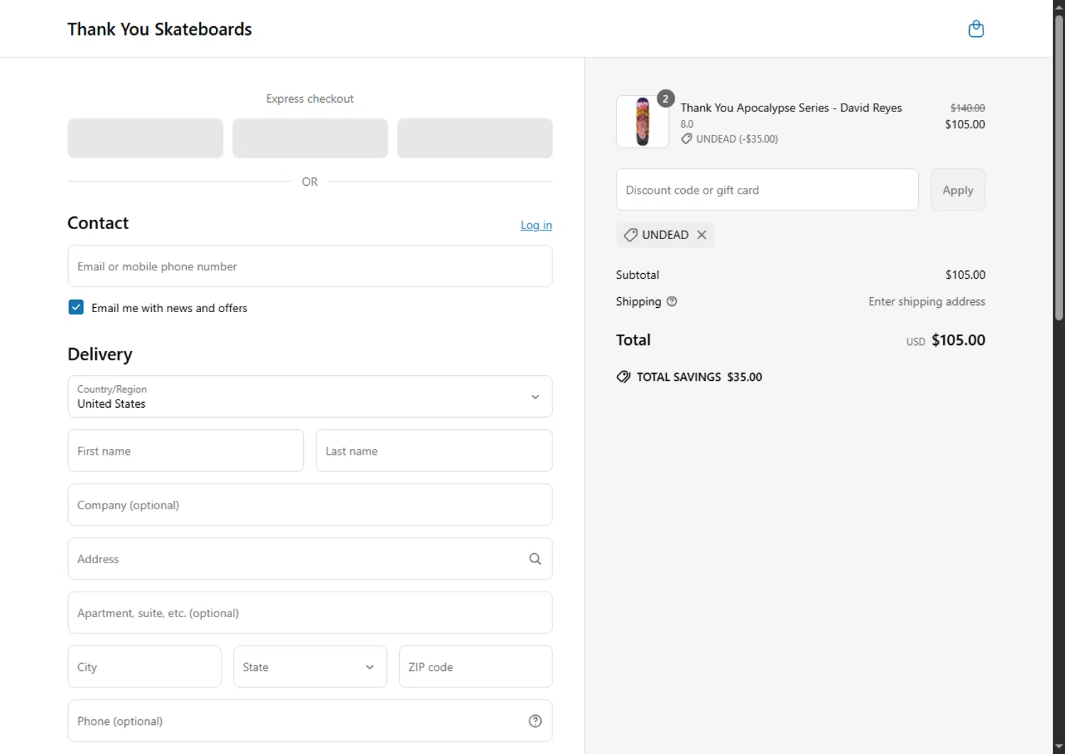
Task: Click the Subtotal $105.00 value
Action: click(965, 275)
